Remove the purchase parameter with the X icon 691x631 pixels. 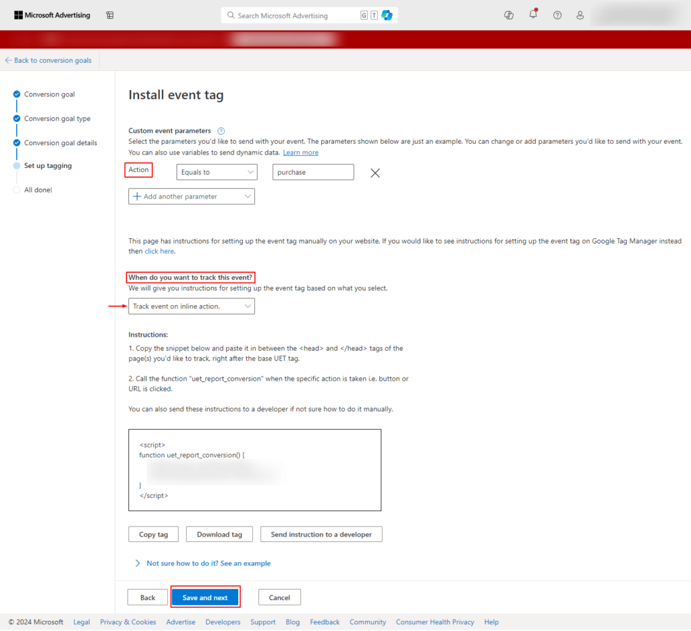(x=375, y=173)
